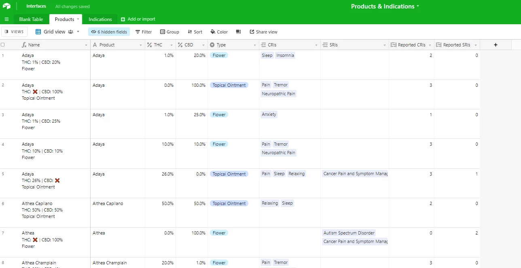Image resolution: width=521 pixels, height=268 pixels.
Task: Click the formula icon in Name column header
Action: click(24, 45)
